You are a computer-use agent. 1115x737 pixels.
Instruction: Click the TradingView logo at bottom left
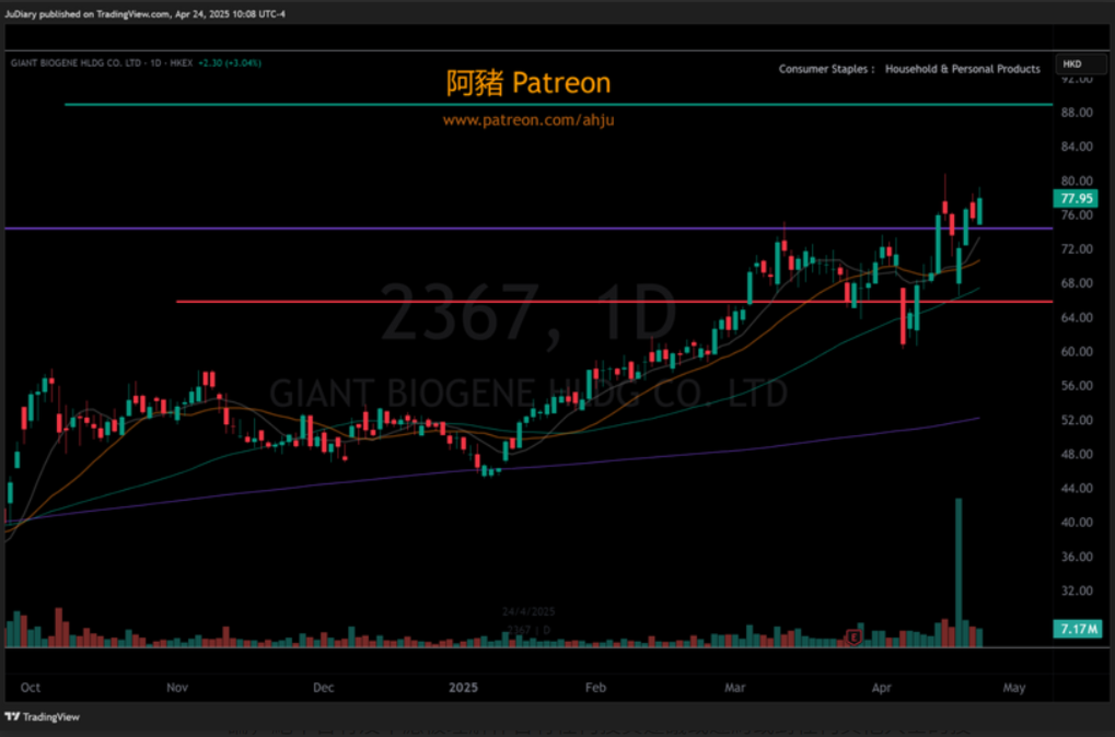click(x=42, y=717)
